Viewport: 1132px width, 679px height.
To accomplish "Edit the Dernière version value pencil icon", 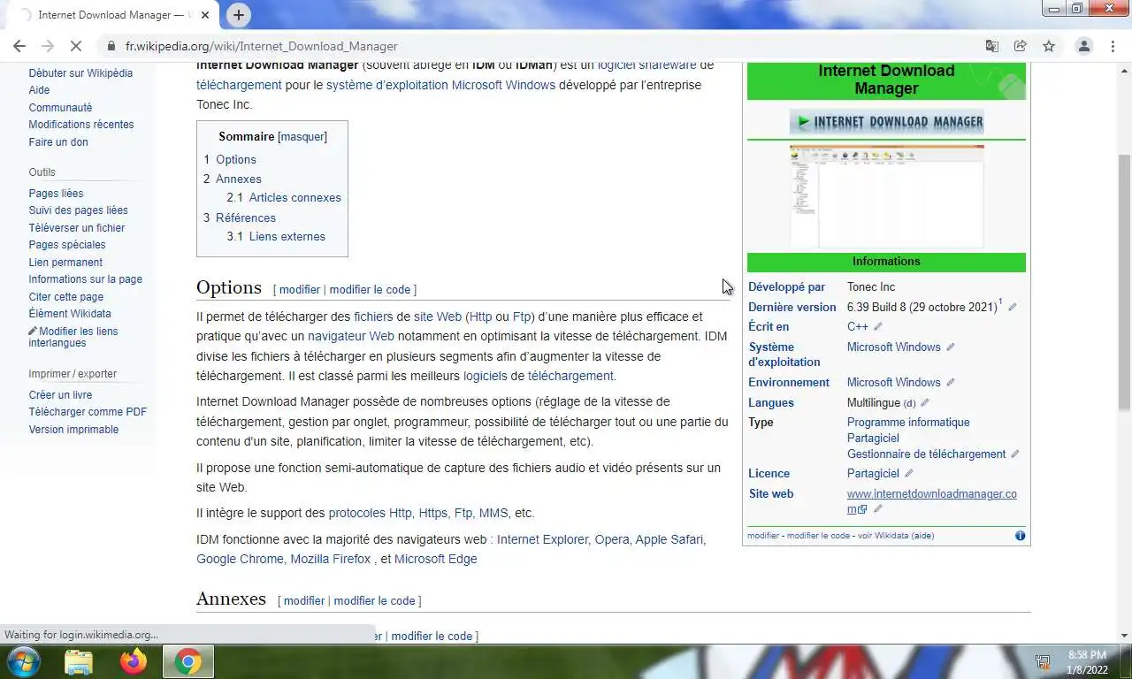I will pos(1013,308).
